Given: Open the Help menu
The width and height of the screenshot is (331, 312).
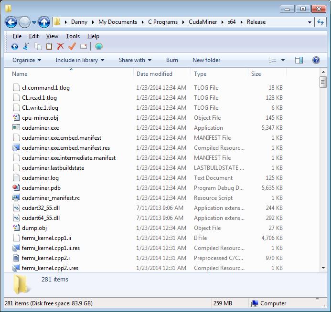Looking at the screenshot, I should [93, 36].
